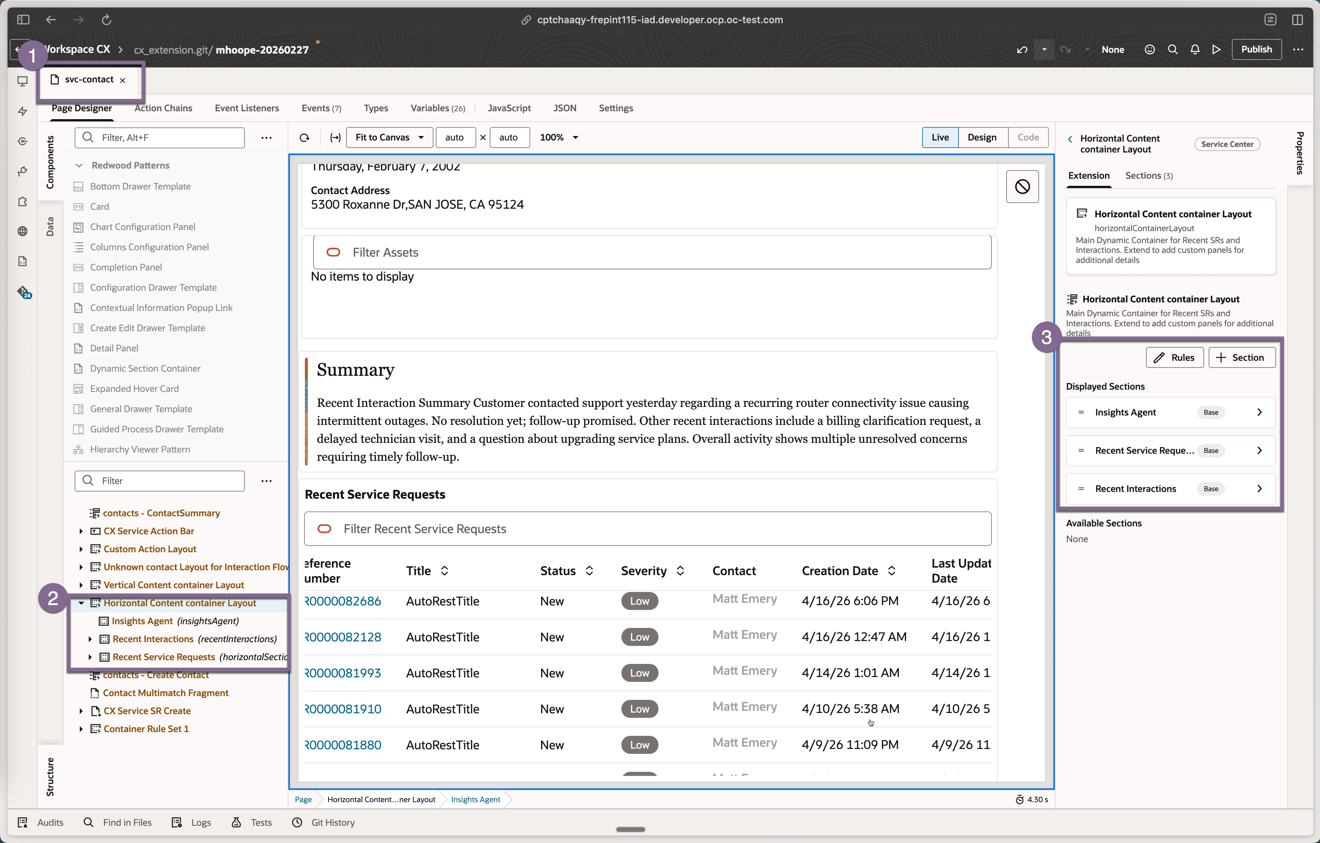
Task: Open Structure panel options menu
Action: 266,481
